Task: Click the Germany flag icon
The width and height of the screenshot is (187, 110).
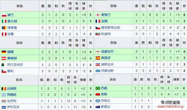Action: pos(4,52)
